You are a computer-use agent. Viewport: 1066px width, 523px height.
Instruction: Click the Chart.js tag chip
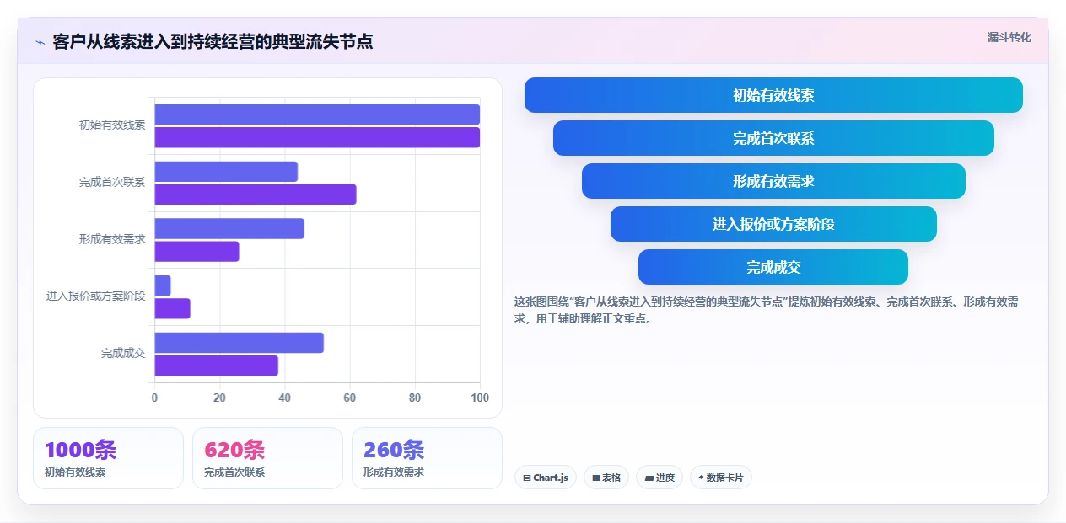tap(546, 478)
